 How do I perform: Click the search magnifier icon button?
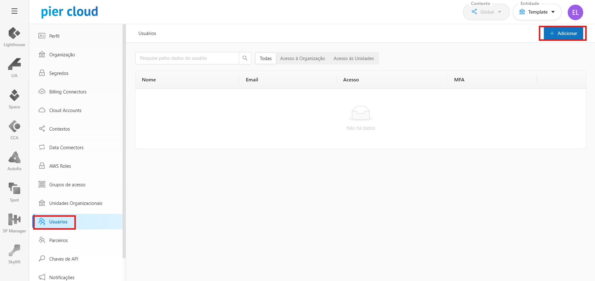coord(245,58)
